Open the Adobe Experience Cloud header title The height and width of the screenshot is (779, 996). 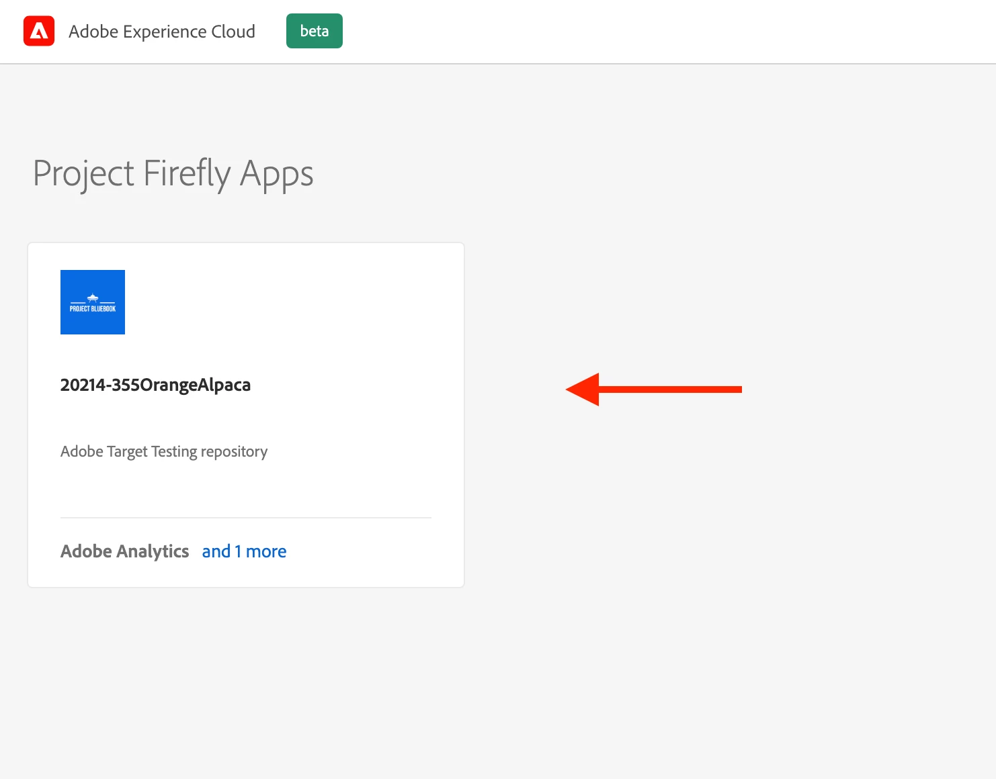[x=162, y=32]
